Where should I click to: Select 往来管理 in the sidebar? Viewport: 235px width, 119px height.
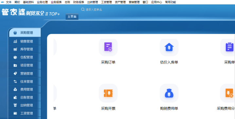(x=25, y=82)
